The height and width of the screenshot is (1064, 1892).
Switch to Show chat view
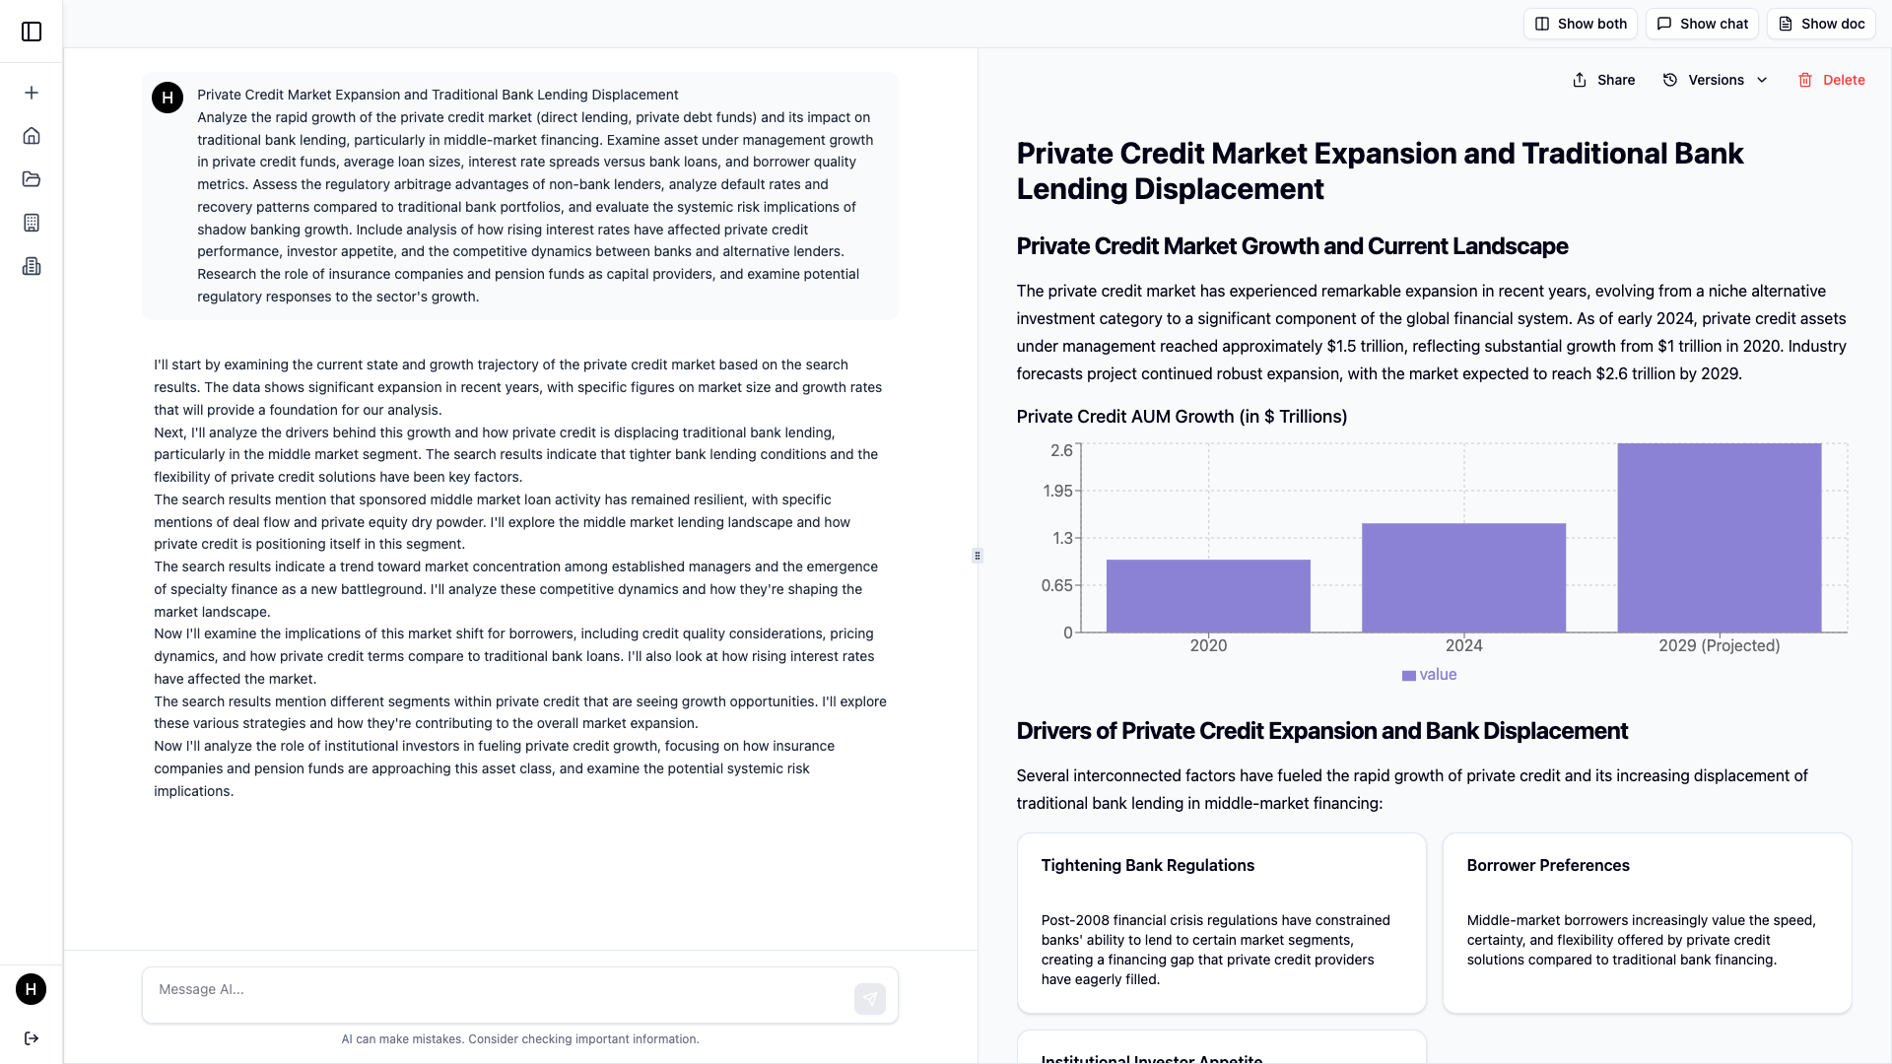[x=1702, y=24]
